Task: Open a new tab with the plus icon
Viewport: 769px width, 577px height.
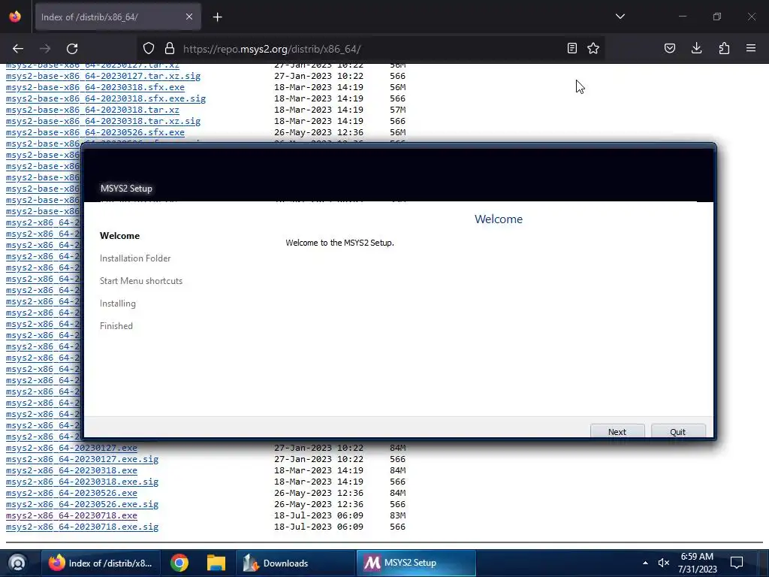Action: [218, 17]
